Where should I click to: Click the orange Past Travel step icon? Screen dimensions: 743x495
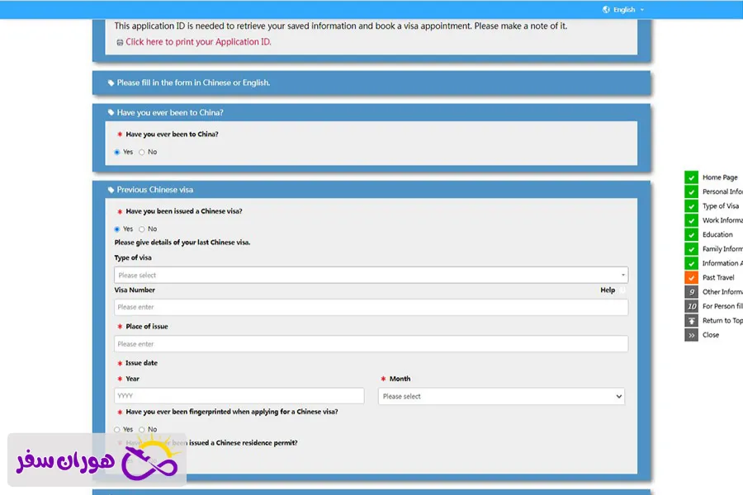tap(691, 278)
